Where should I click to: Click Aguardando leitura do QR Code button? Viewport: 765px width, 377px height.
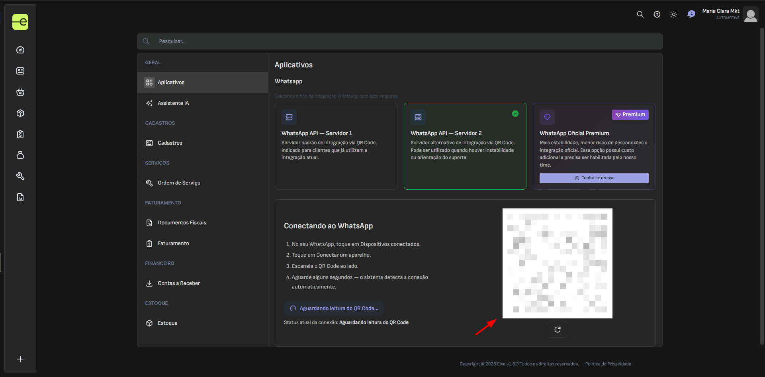(x=334, y=308)
